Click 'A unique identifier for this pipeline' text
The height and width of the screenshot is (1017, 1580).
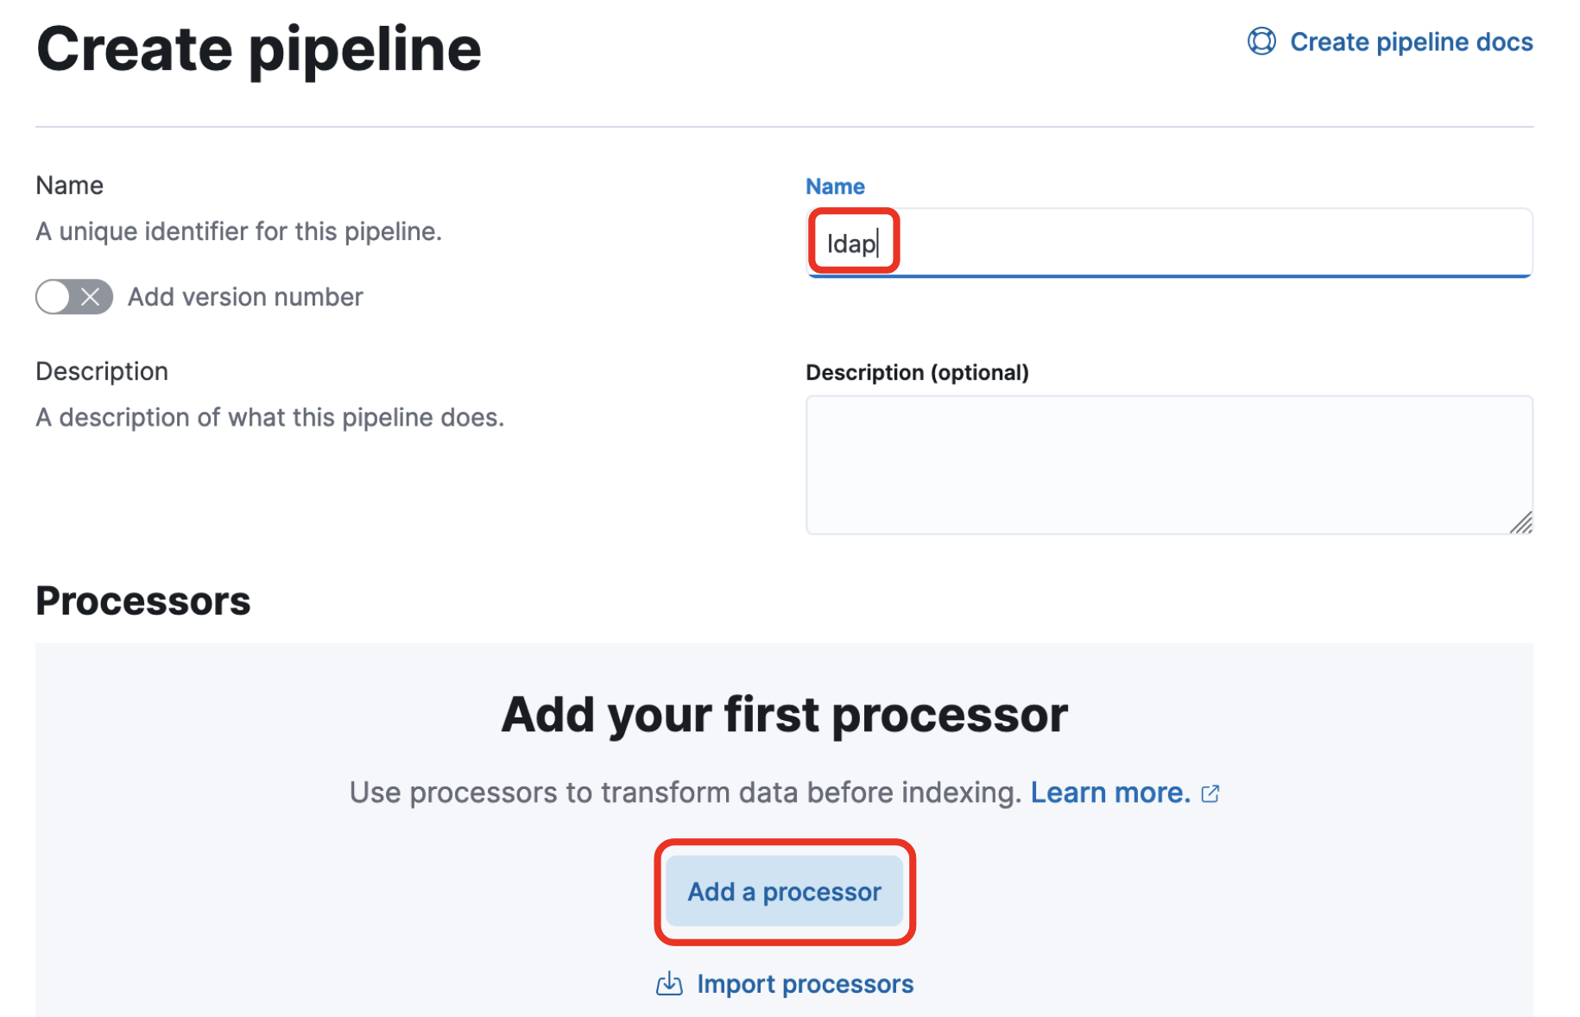[x=239, y=231]
